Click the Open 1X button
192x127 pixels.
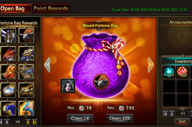[80, 118]
